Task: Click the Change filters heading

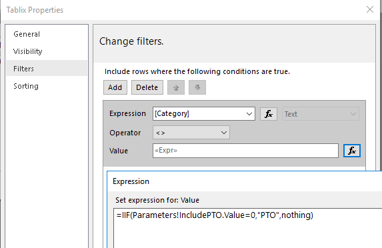Action: pyautogui.click(x=131, y=41)
